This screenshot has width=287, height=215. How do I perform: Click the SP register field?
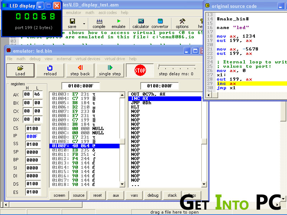33,152
